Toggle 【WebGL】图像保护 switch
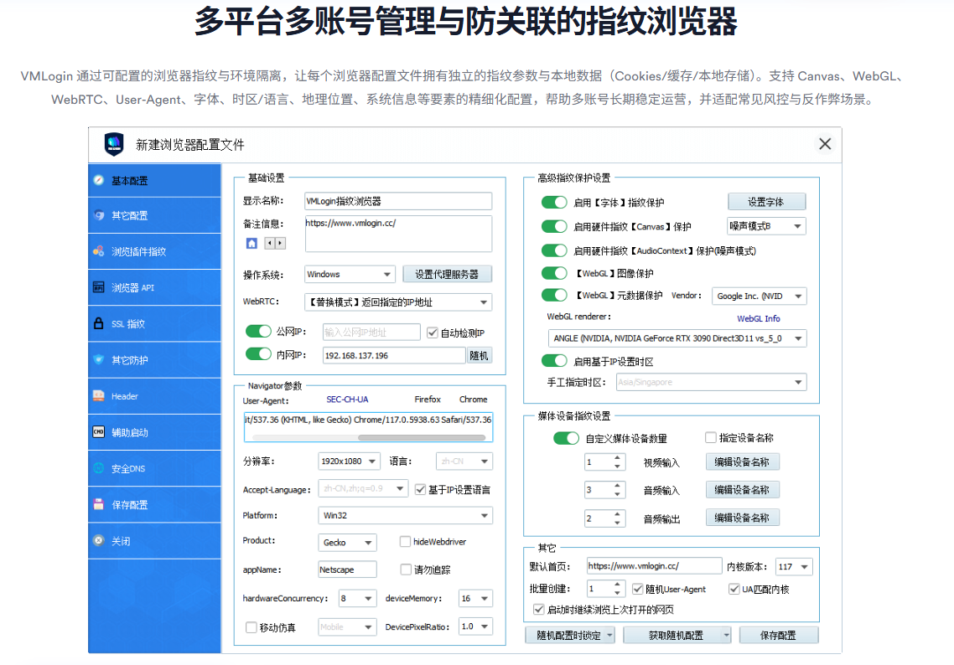The width and height of the screenshot is (954, 665). 553,273
